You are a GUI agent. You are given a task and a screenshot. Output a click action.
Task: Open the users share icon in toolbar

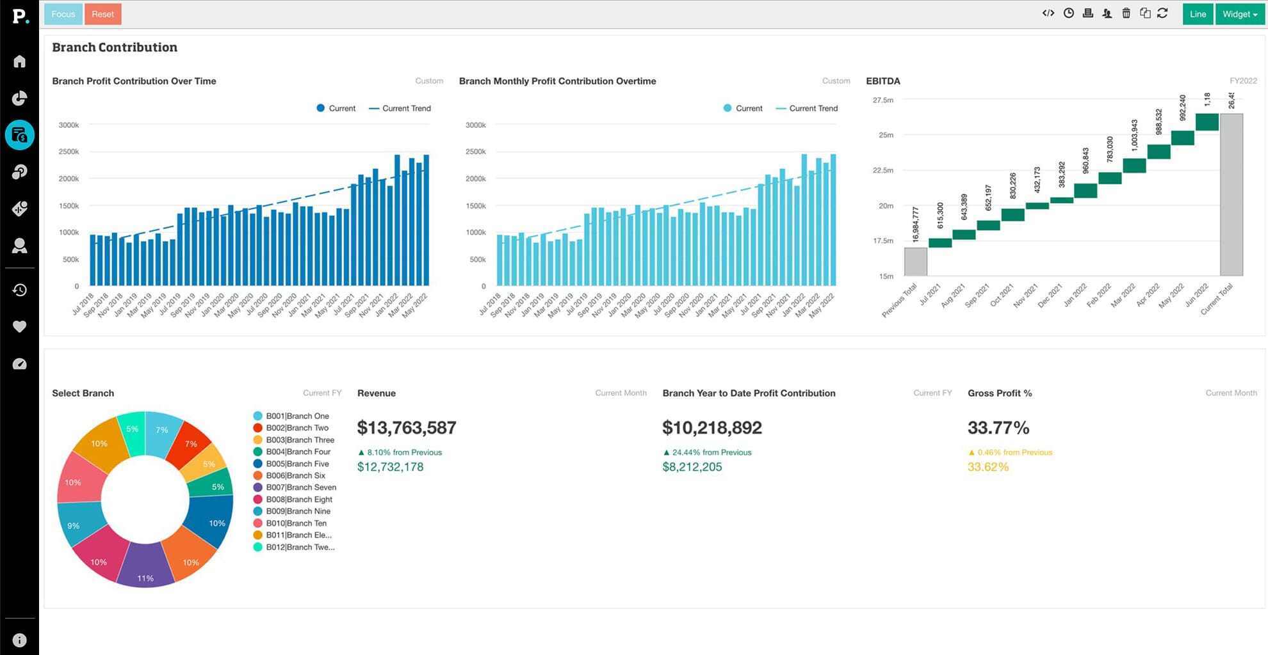coord(1107,13)
